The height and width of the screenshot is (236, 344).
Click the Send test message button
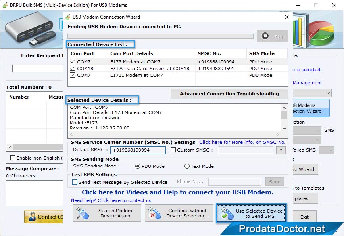click(x=275, y=182)
